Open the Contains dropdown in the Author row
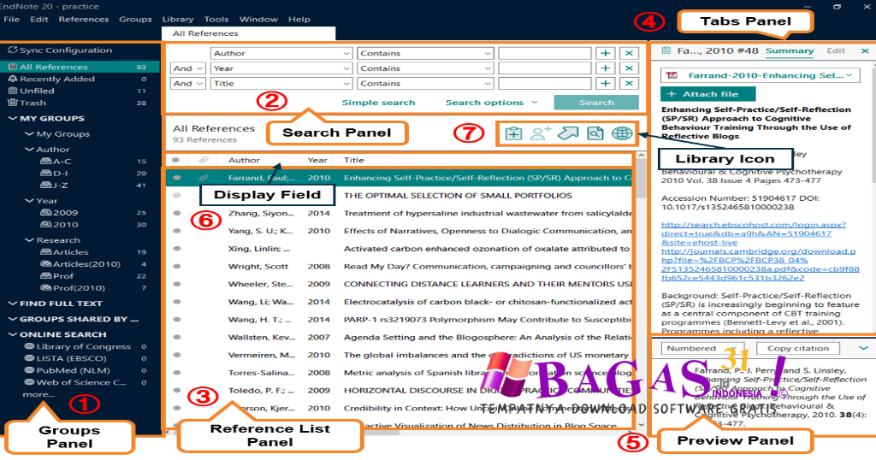The width and height of the screenshot is (876, 460). coord(425,53)
